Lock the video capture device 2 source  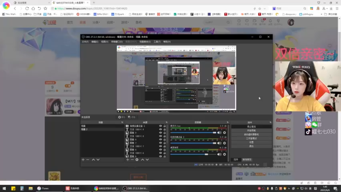[x=165, y=126]
